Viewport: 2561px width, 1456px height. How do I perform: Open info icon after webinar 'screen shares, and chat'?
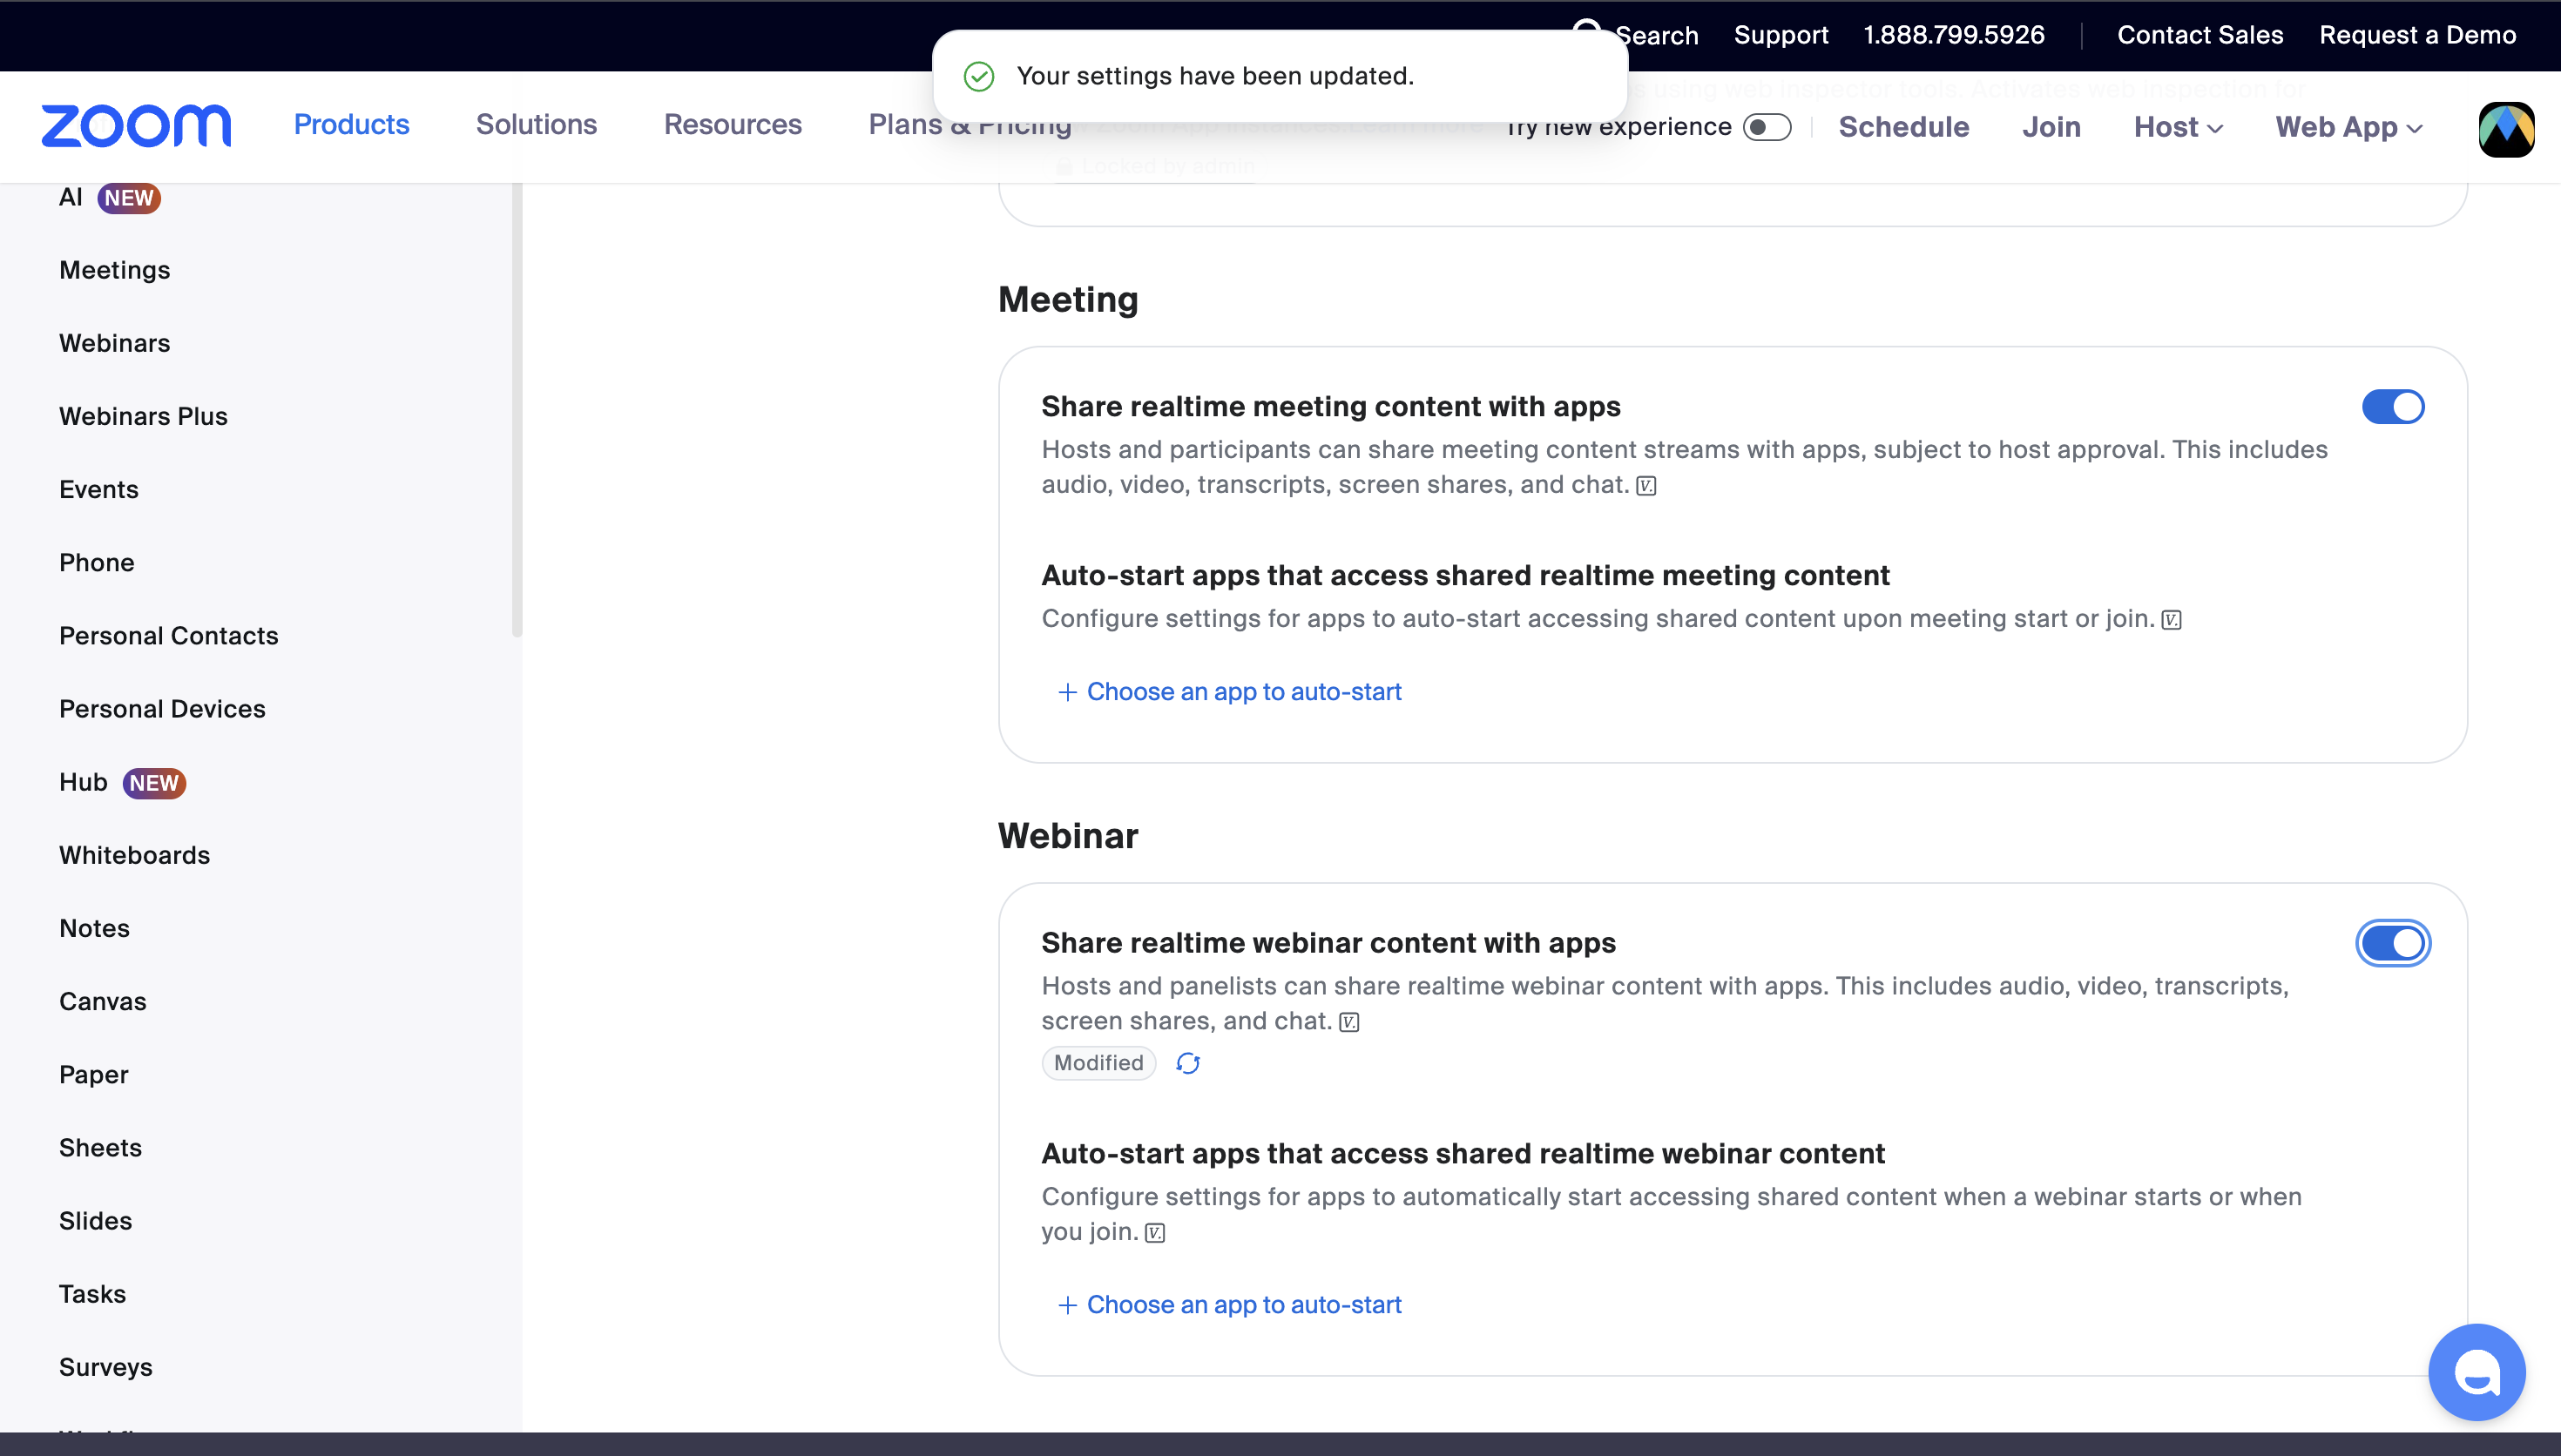[1349, 1022]
